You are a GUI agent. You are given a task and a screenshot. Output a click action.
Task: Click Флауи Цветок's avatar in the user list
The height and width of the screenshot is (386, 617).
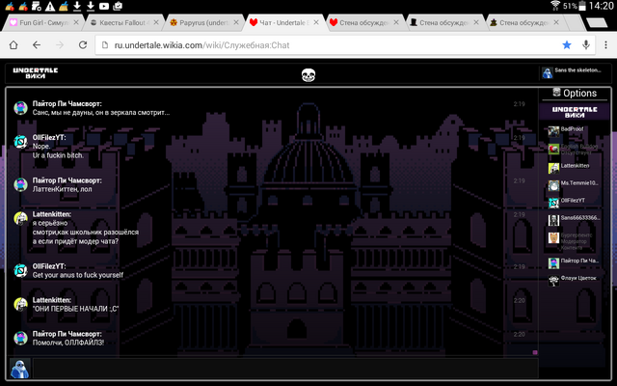(553, 281)
